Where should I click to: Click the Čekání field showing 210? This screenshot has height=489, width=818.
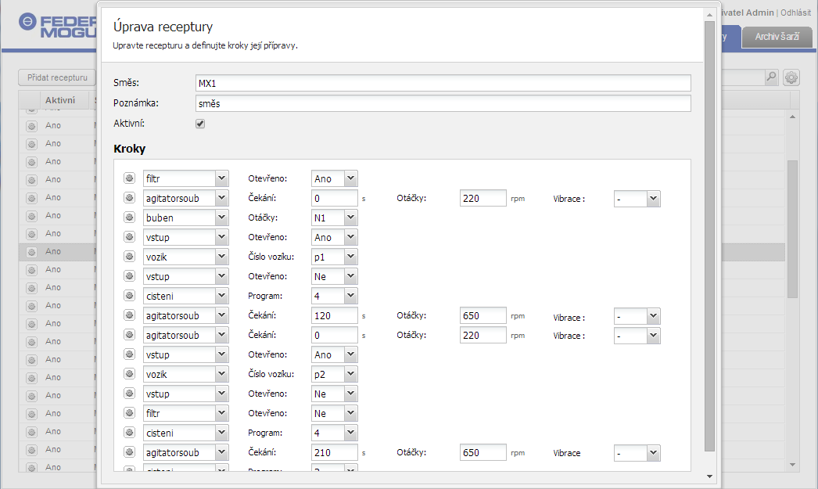pyautogui.click(x=335, y=452)
